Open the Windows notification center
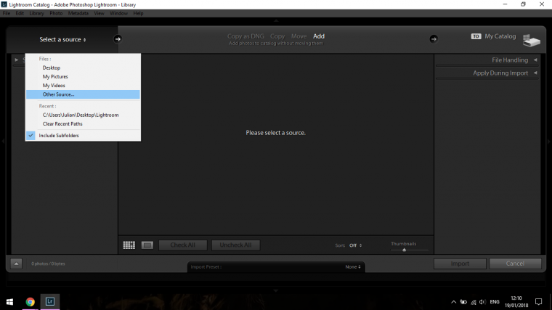Viewport: 552px width, 310px height. (x=539, y=301)
